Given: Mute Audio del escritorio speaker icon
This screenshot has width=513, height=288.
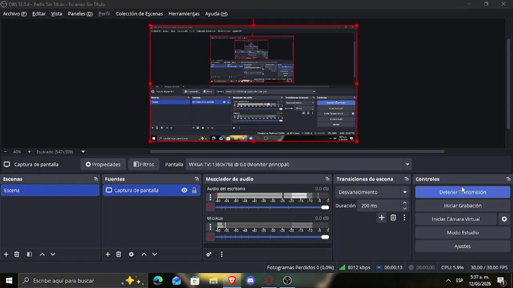Looking at the screenshot, I should [x=210, y=207].
